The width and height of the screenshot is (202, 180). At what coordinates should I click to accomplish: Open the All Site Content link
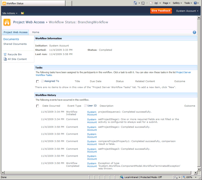pyautogui.click(x=17, y=59)
